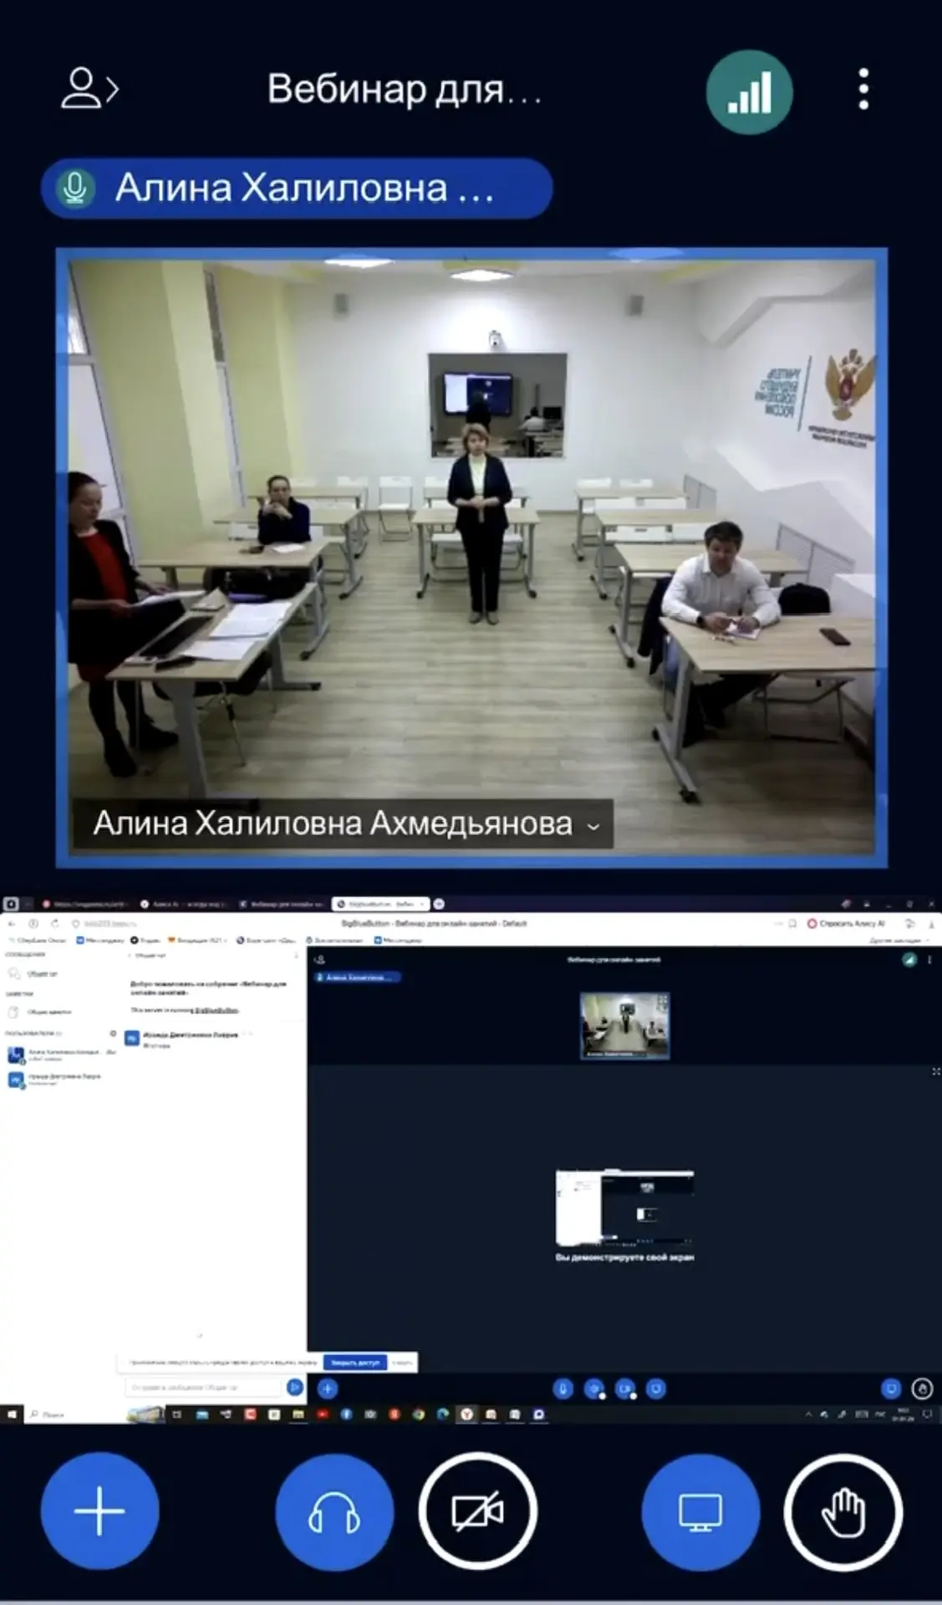The height and width of the screenshot is (1605, 942).
Task: Open the users settings gear in the sidebar
Action: click(x=113, y=1033)
